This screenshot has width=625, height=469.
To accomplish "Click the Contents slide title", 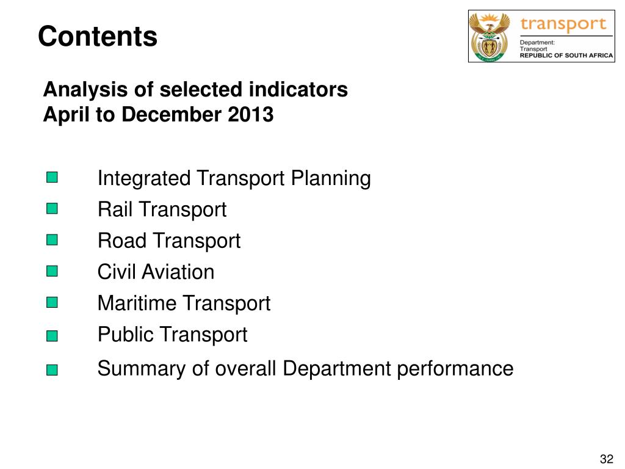I will tap(98, 36).
